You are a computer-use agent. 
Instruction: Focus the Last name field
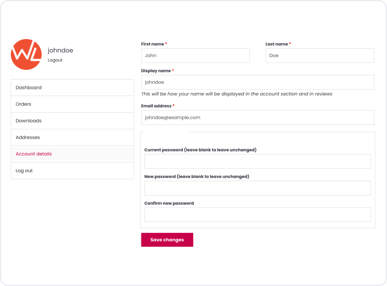(x=320, y=55)
